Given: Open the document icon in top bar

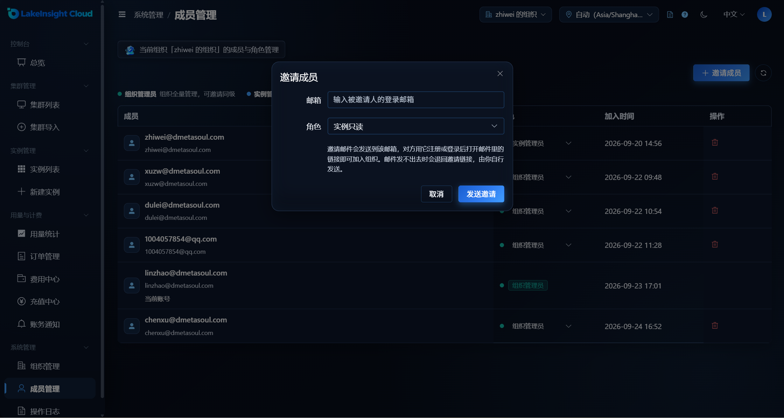Looking at the screenshot, I should click(x=670, y=15).
